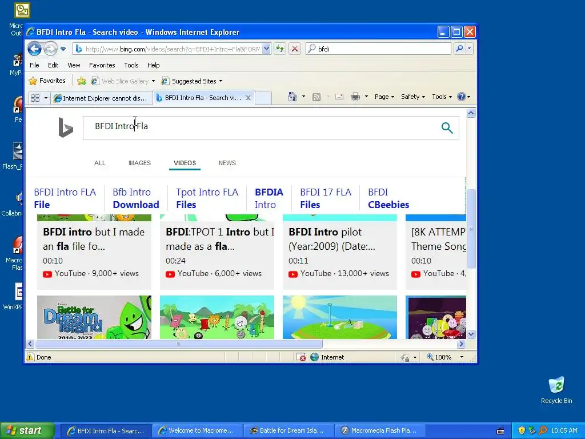
Task: Open search provider options dropdown
Action: point(470,49)
